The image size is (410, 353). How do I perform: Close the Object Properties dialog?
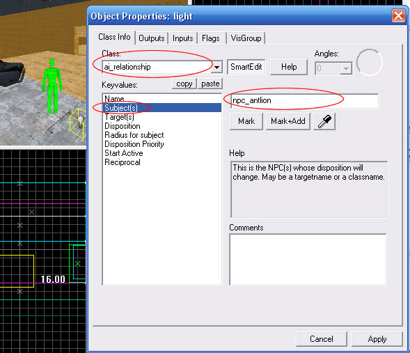pos(398,16)
